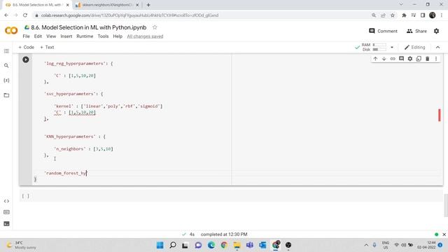Screen dimensions: 448x252
Task: Open File Explorer from taskbar
Action: [237, 245]
